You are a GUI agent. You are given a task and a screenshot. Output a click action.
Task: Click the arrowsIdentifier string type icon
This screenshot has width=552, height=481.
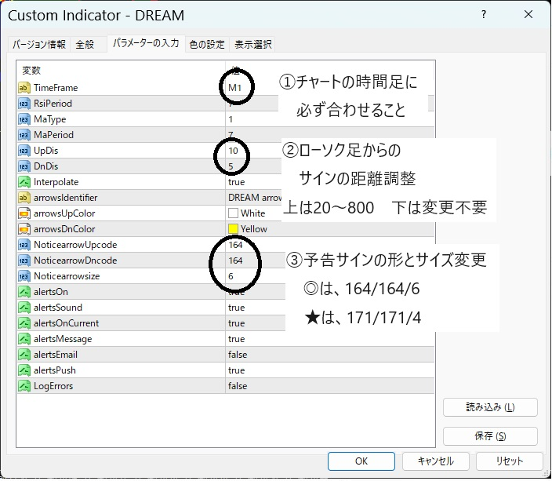24,197
